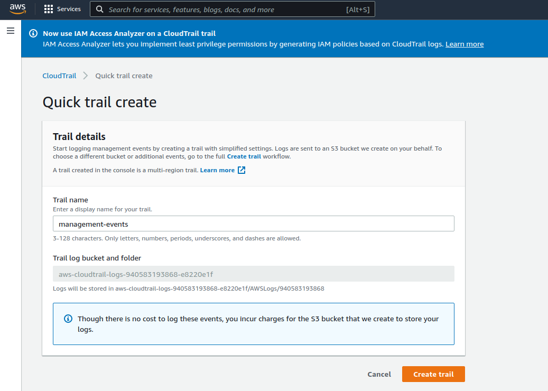Click the Quick trail create page title
Screen dimensions: 548x391
click(99, 103)
